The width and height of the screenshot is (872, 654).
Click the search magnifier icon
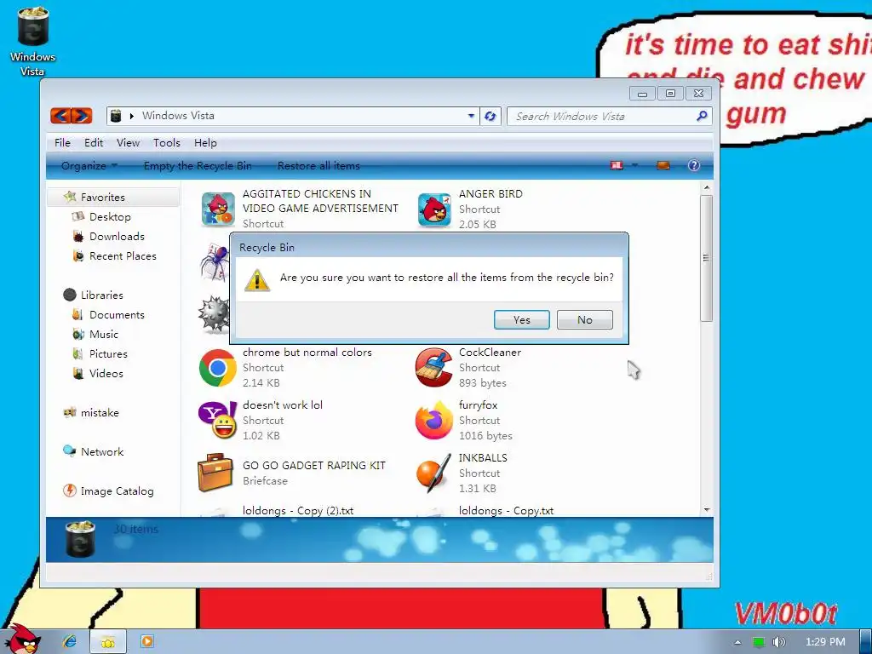point(702,116)
